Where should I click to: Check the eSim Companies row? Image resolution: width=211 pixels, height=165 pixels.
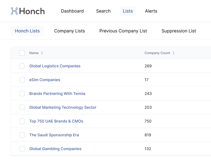tap(22, 80)
